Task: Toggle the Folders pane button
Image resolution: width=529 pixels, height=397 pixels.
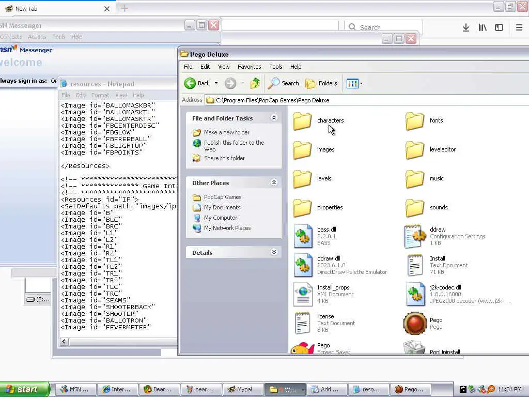Action: (321, 83)
